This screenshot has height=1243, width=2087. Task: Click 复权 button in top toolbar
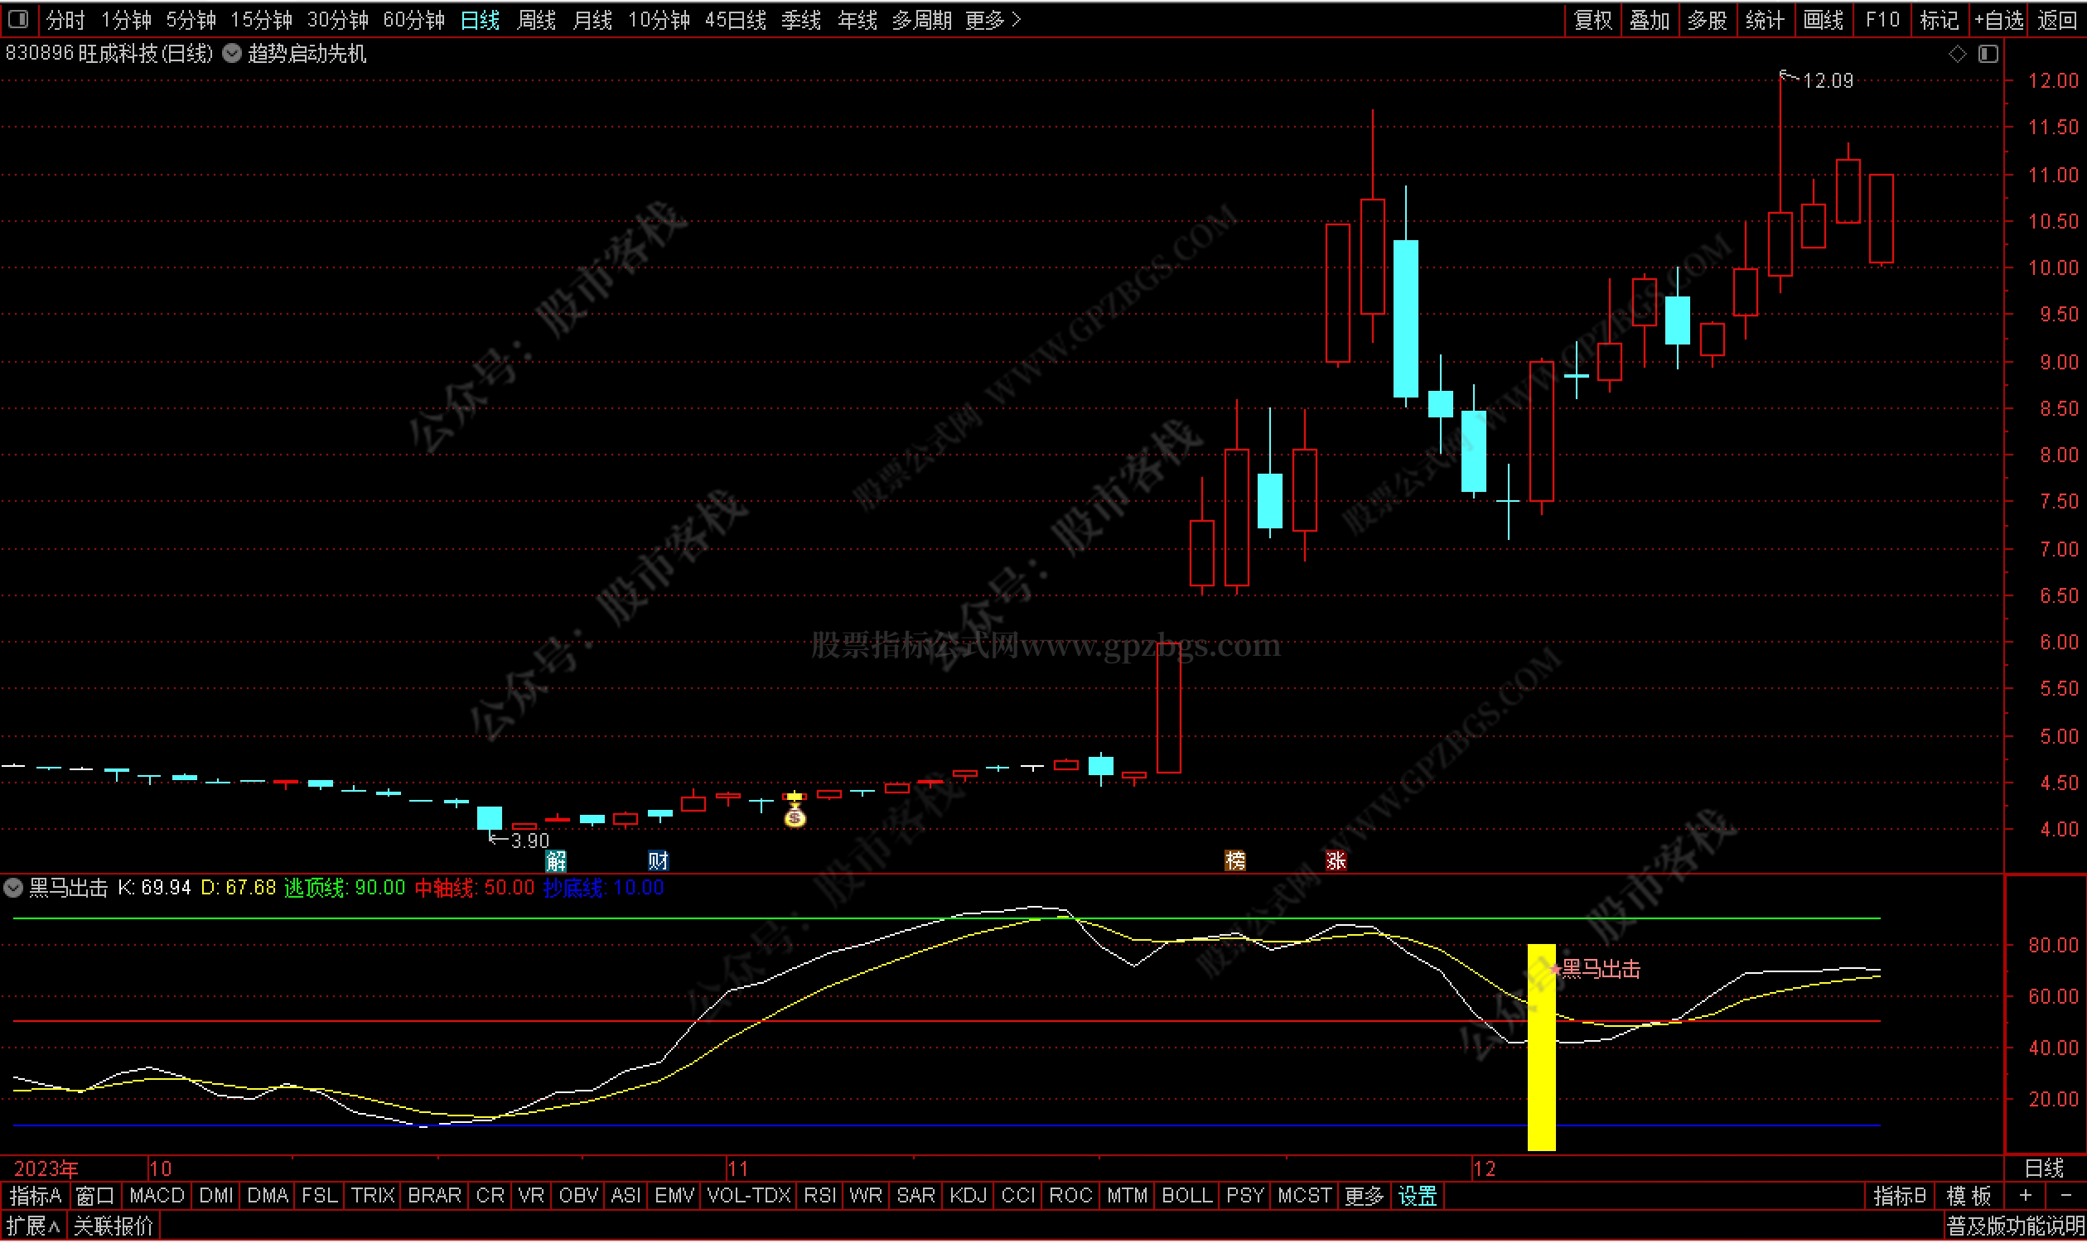point(1592,19)
